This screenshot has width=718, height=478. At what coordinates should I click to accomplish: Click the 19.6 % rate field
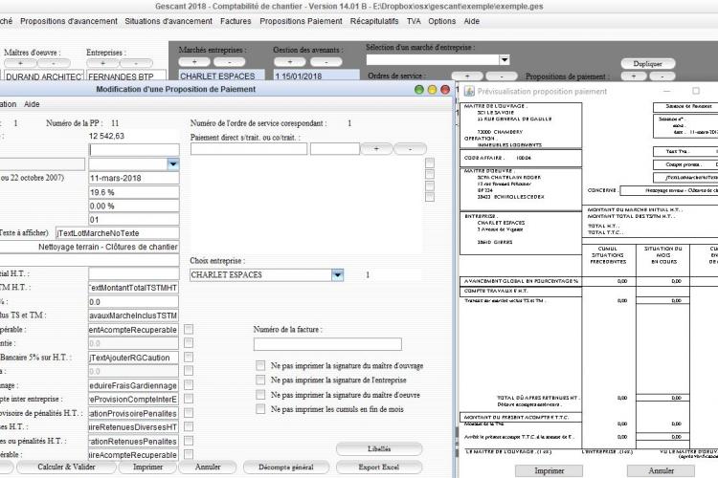(x=134, y=192)
